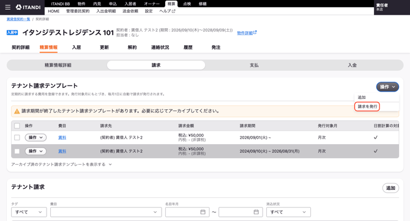
Task: Open the end date calendar icon
Action: point(256,212)
